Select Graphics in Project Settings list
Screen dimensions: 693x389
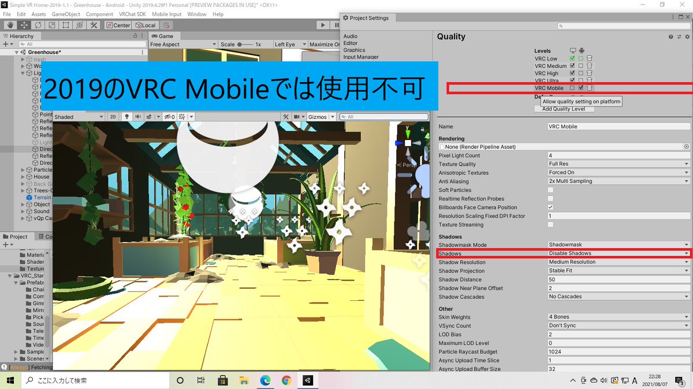[354, 50]
